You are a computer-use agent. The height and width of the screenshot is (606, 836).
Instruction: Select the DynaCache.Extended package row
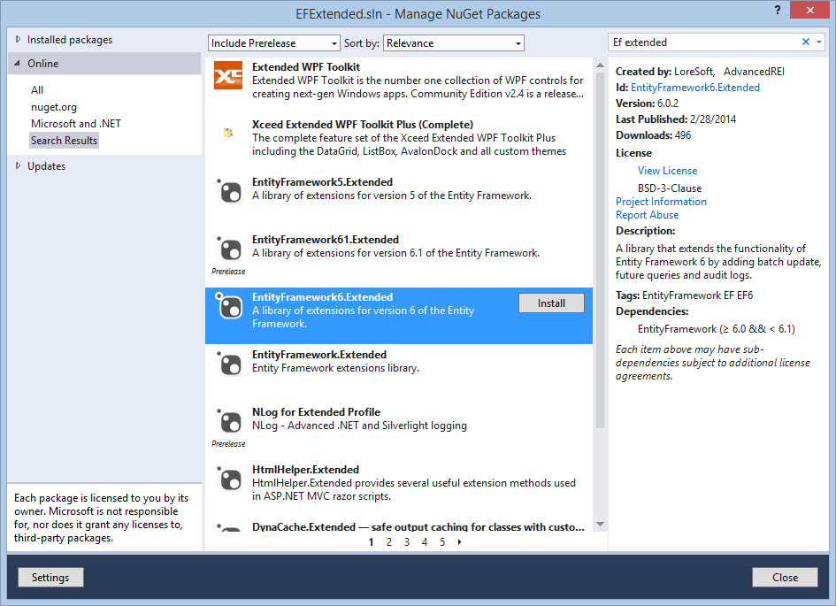[x=399, y=526]
